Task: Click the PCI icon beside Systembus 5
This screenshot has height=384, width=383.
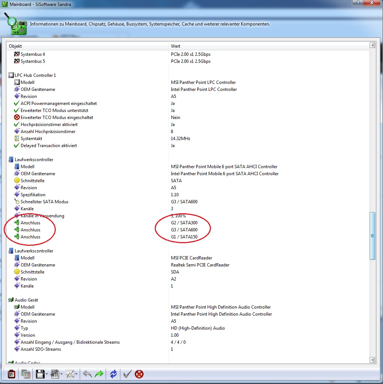Action: (17, 61)
